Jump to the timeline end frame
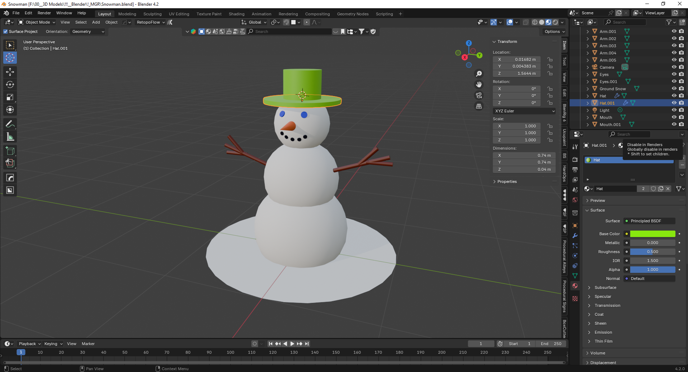This screenshot has height=372, width=688. pyautogui.click(x=307, y=344)
